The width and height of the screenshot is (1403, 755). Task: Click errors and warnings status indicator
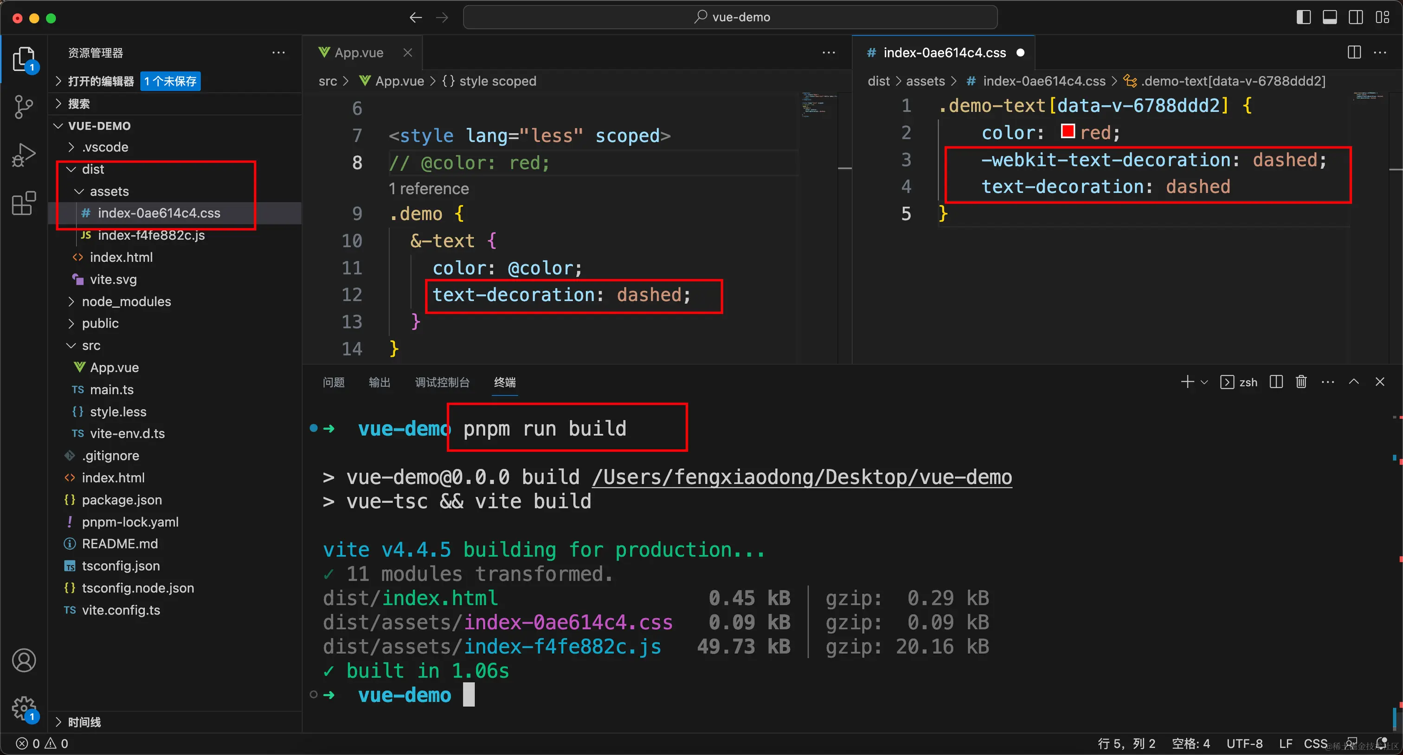tap(43, 743)
